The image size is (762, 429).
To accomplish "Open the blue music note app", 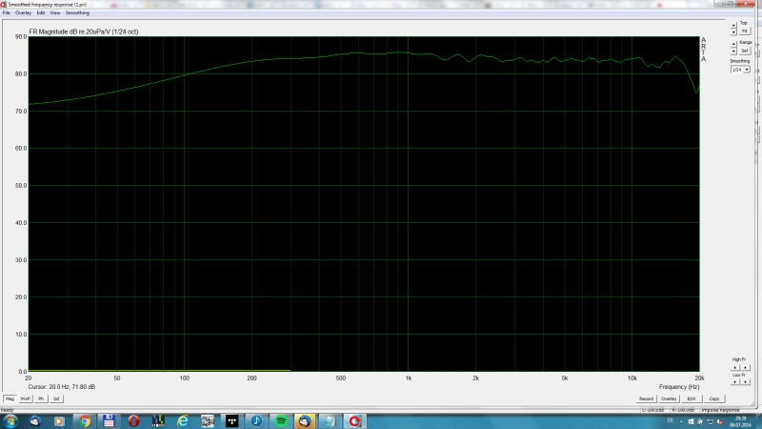I will coord(256,421).
